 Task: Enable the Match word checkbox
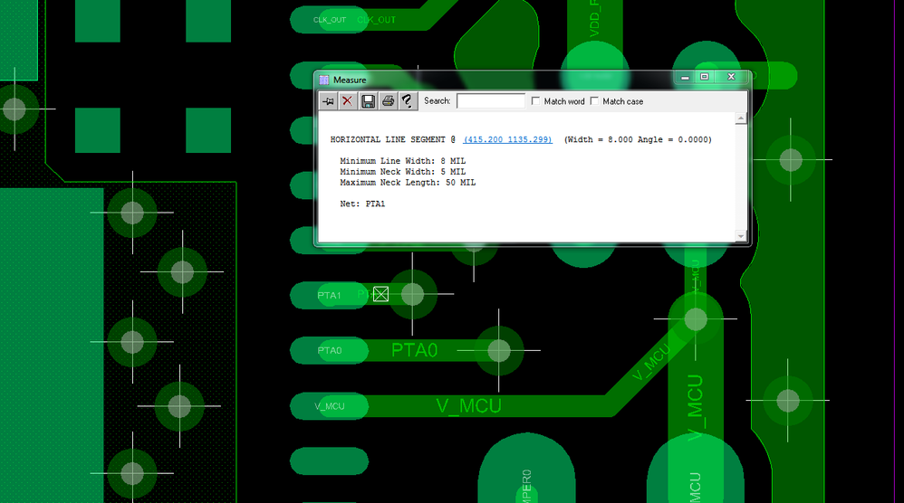(535, 101)
